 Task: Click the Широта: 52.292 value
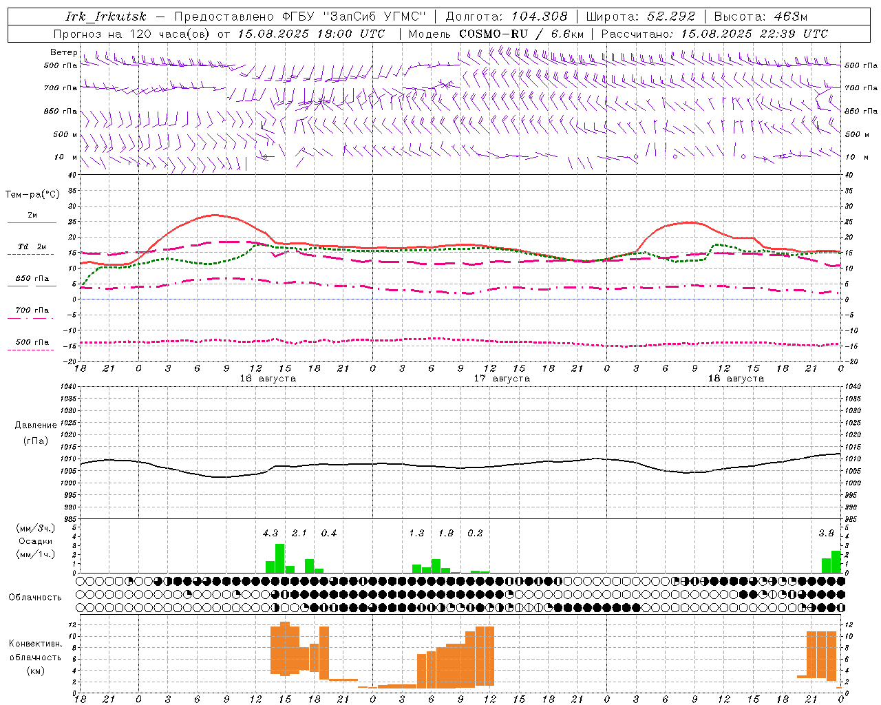pos(641,17)
